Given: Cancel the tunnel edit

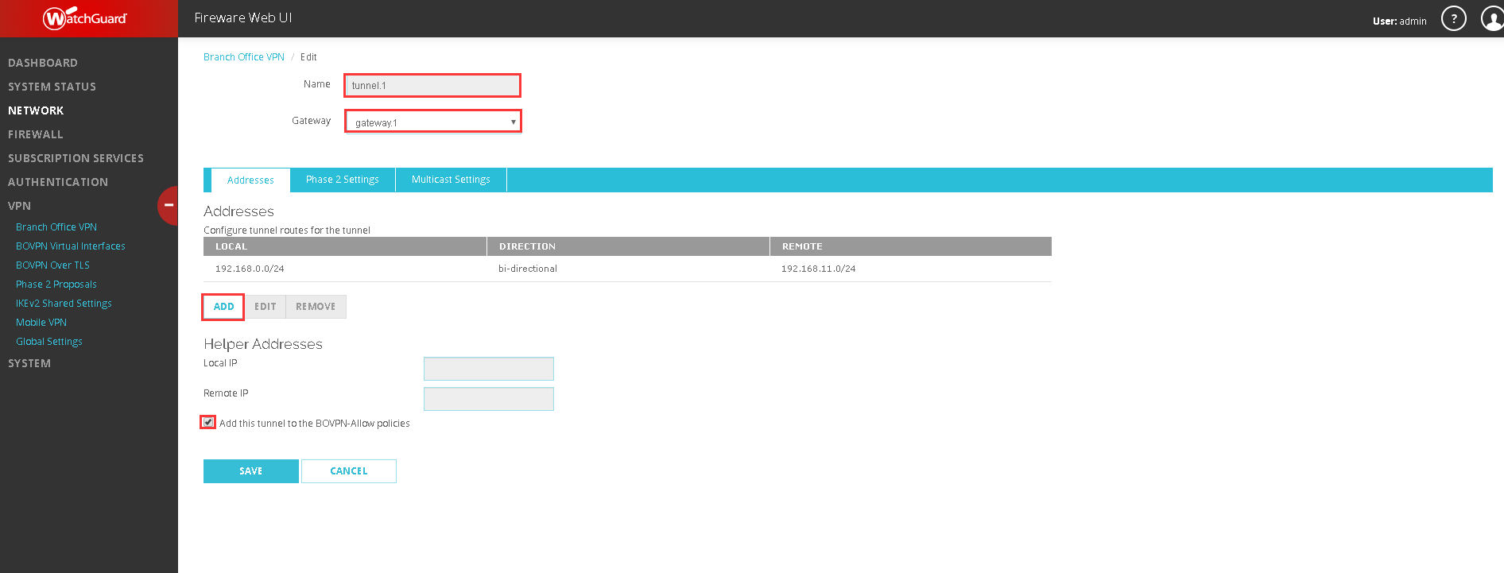Looking at the screenshot, I should pos(349,471).
